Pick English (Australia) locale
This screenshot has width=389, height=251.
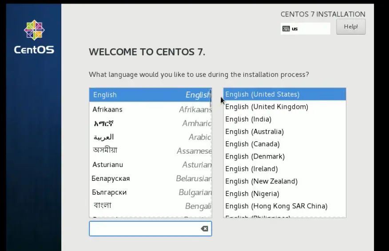tap(285, 131)
